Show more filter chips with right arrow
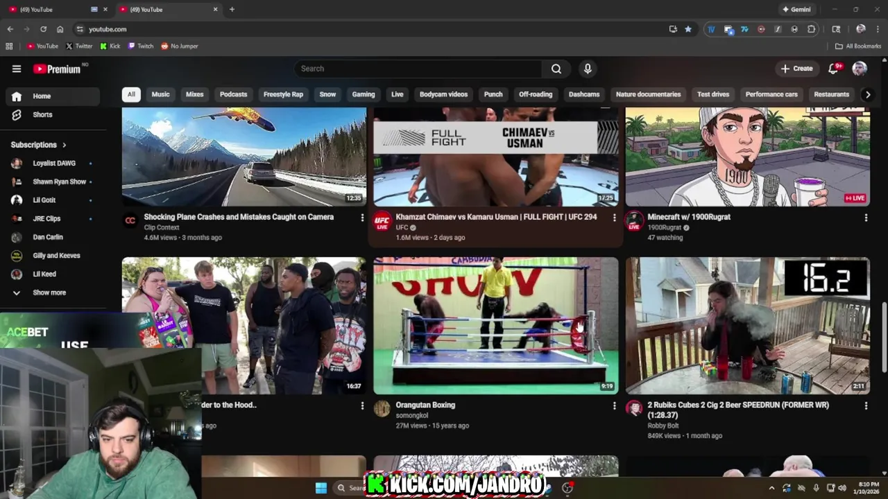Viewport: 888px width, 499px height. (x=867, y=94)
